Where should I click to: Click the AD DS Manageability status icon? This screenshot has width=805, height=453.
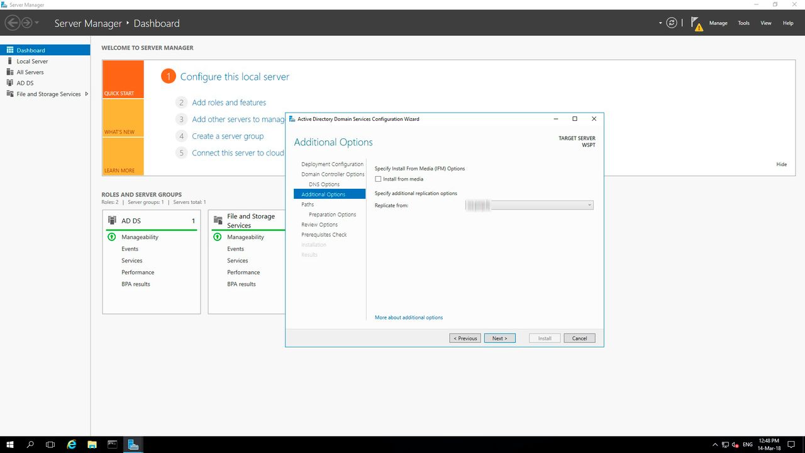112,237
